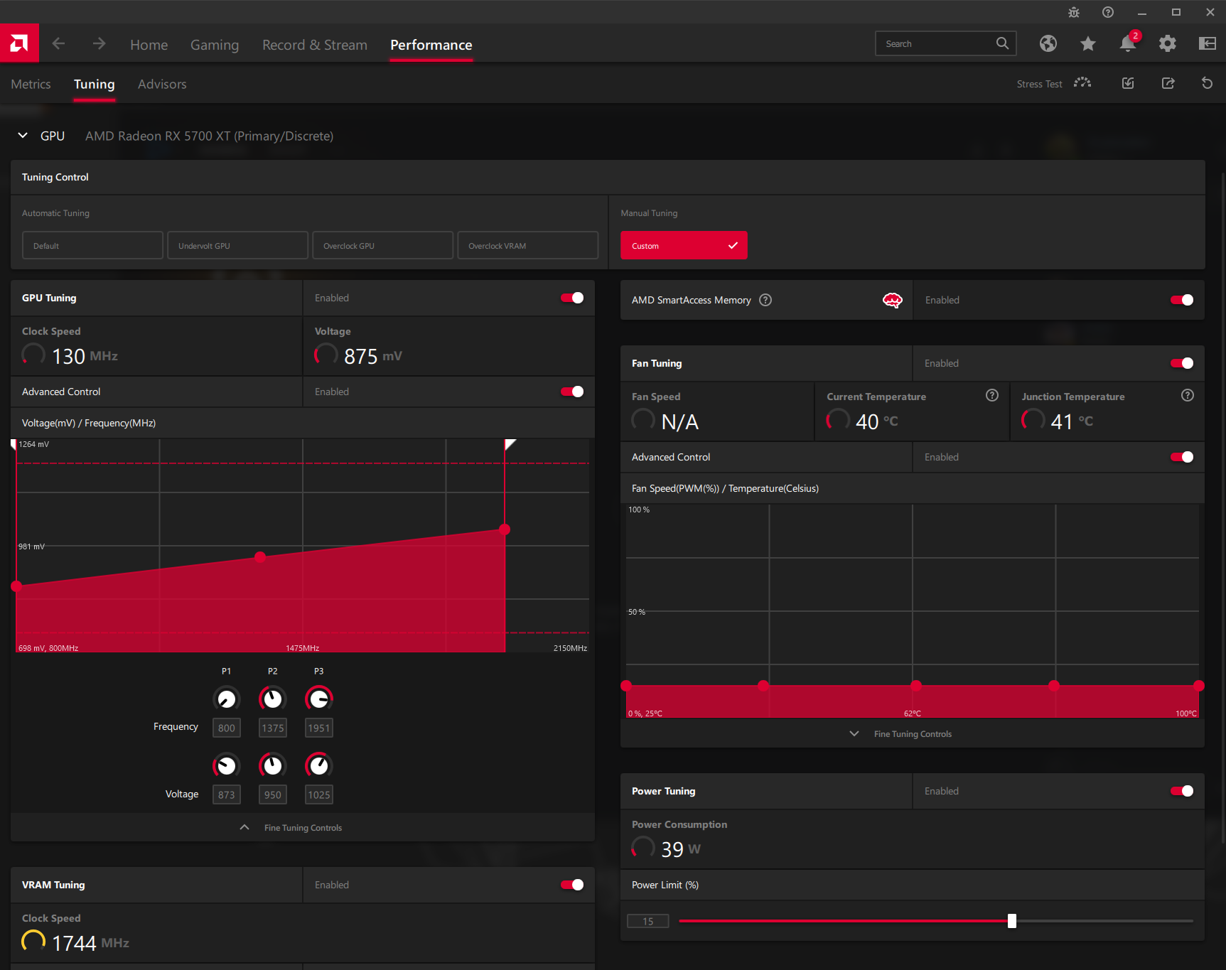The width and height of the screenshot is (1226, 970).
Task: Go forward with the right arrow
Action: click(x=99, y=44)
